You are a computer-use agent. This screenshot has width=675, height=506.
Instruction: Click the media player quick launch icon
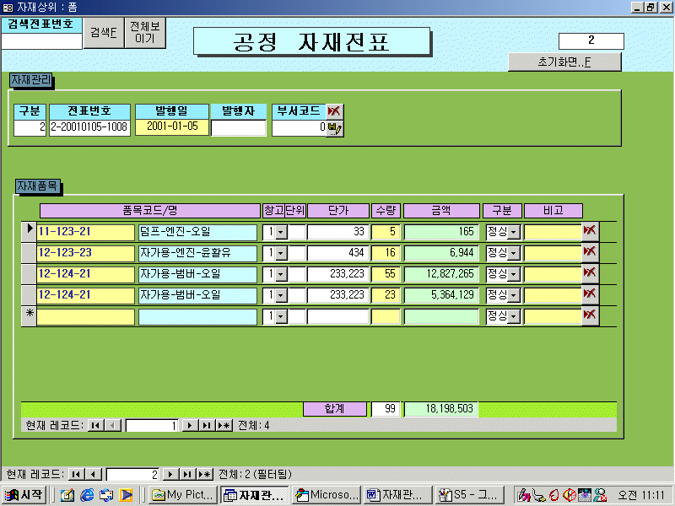(x=126, y=495)
